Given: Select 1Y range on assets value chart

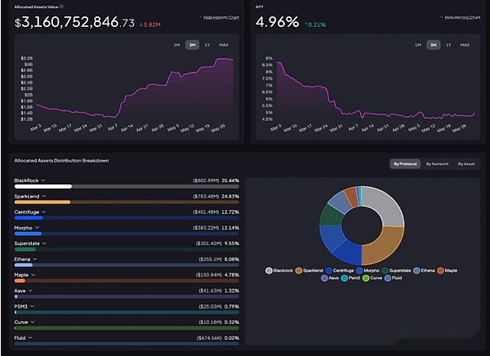Looking at the screenshot, I should coord(207,45).
